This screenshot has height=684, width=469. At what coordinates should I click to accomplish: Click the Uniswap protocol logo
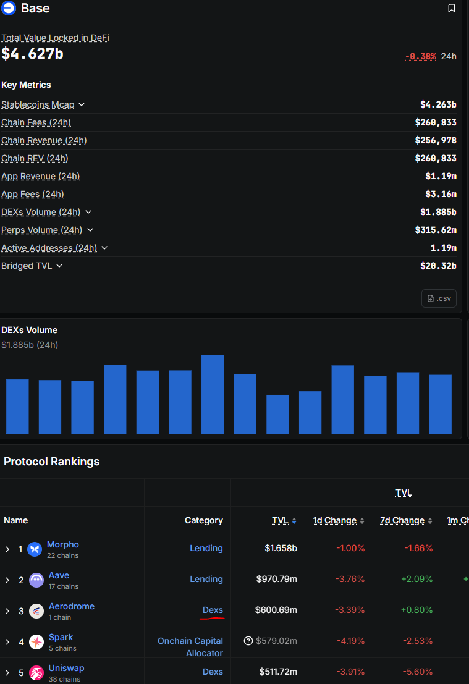[36, 673]
